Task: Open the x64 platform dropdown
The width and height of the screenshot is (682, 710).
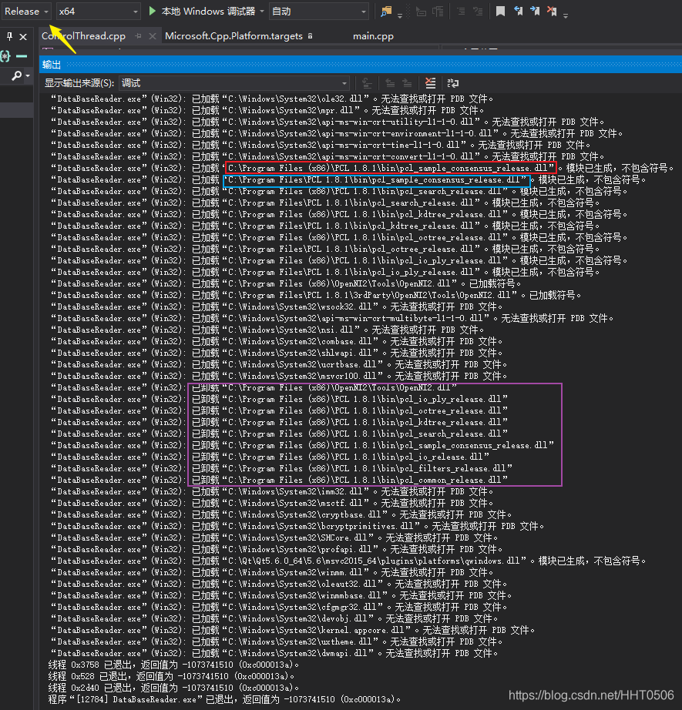Action: (99, 12)
